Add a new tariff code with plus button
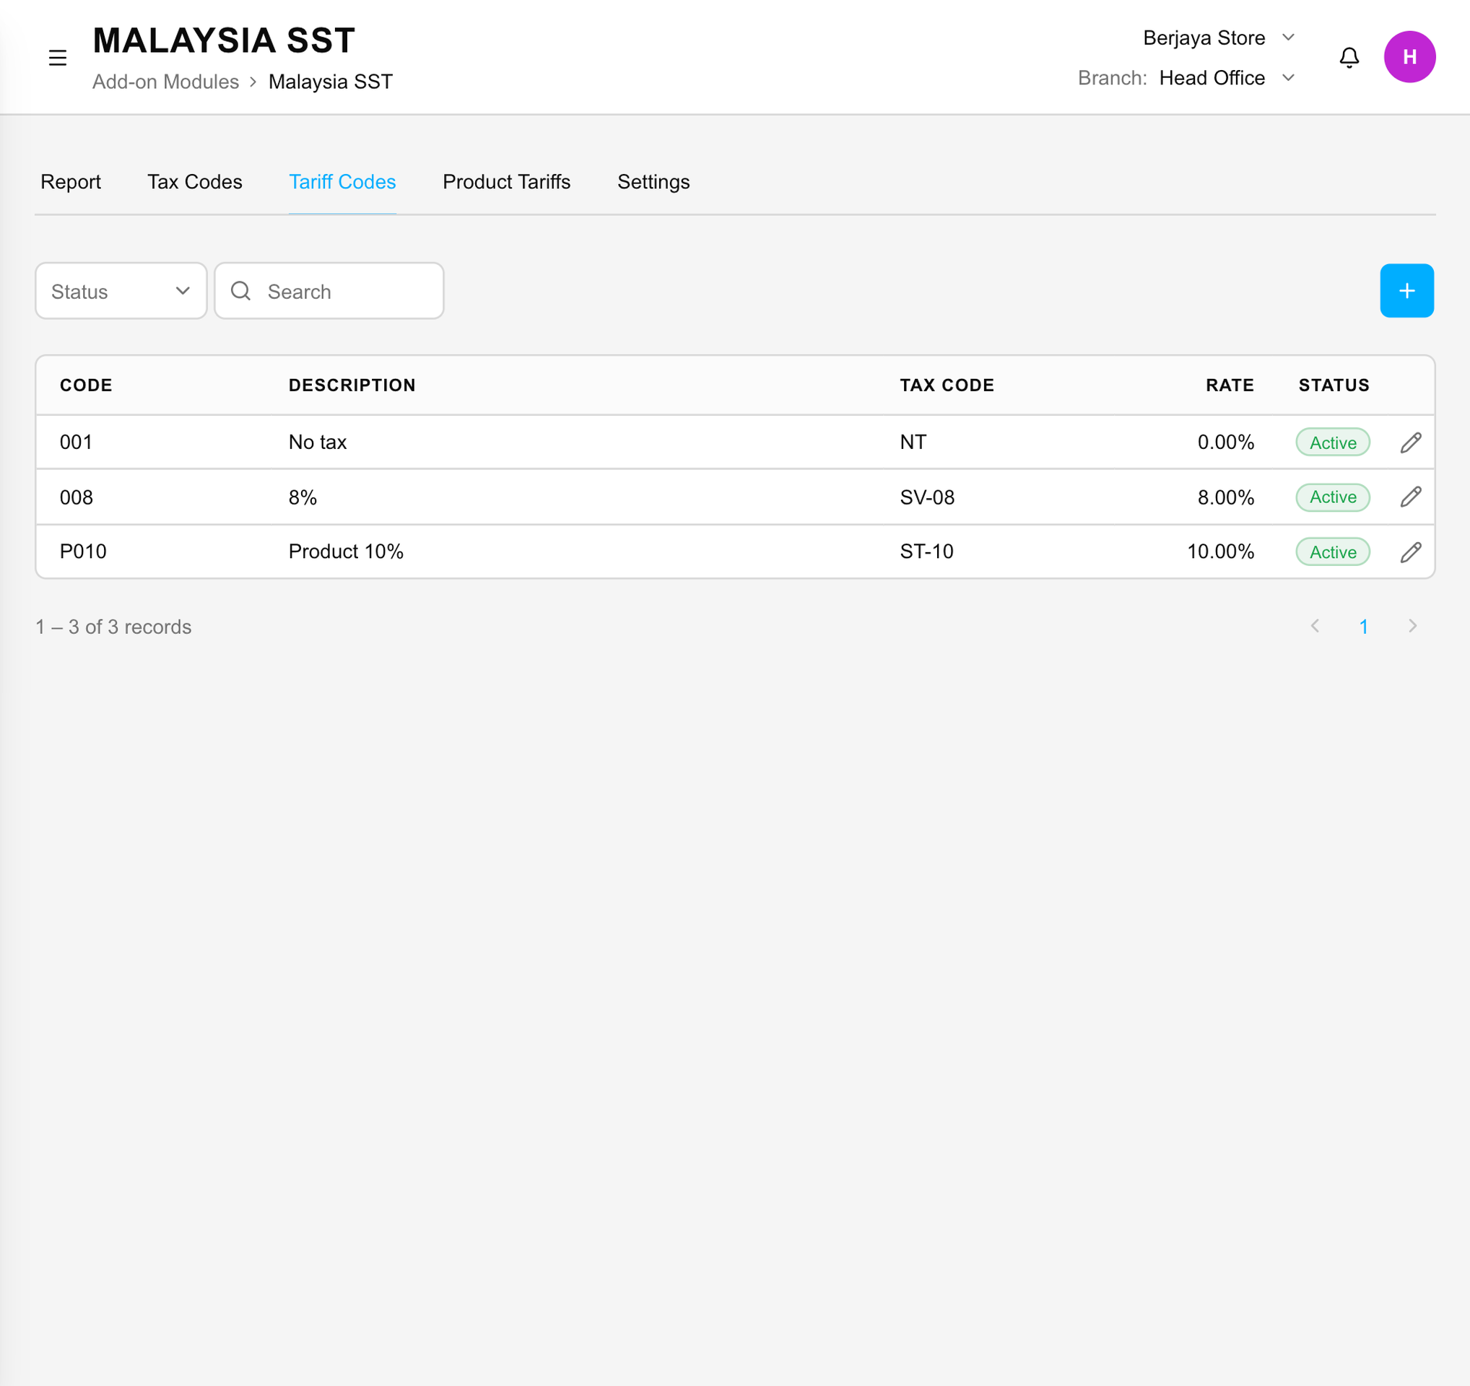This screenshot has height=1386, width=1470. click(x=1406, y=290)
